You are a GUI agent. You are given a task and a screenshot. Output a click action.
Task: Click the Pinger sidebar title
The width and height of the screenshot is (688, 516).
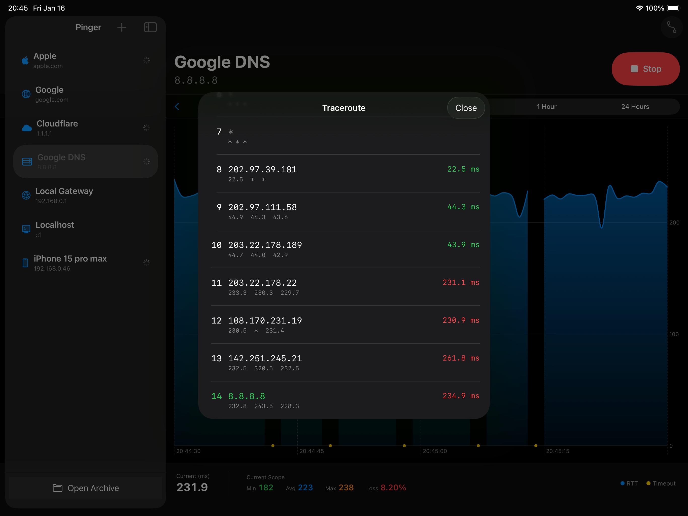88,27
